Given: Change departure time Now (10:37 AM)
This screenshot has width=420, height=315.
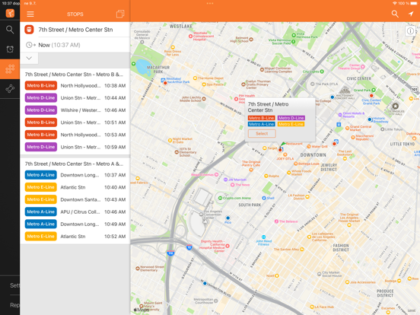Looking at the screenshot, I should coord(75,45).
